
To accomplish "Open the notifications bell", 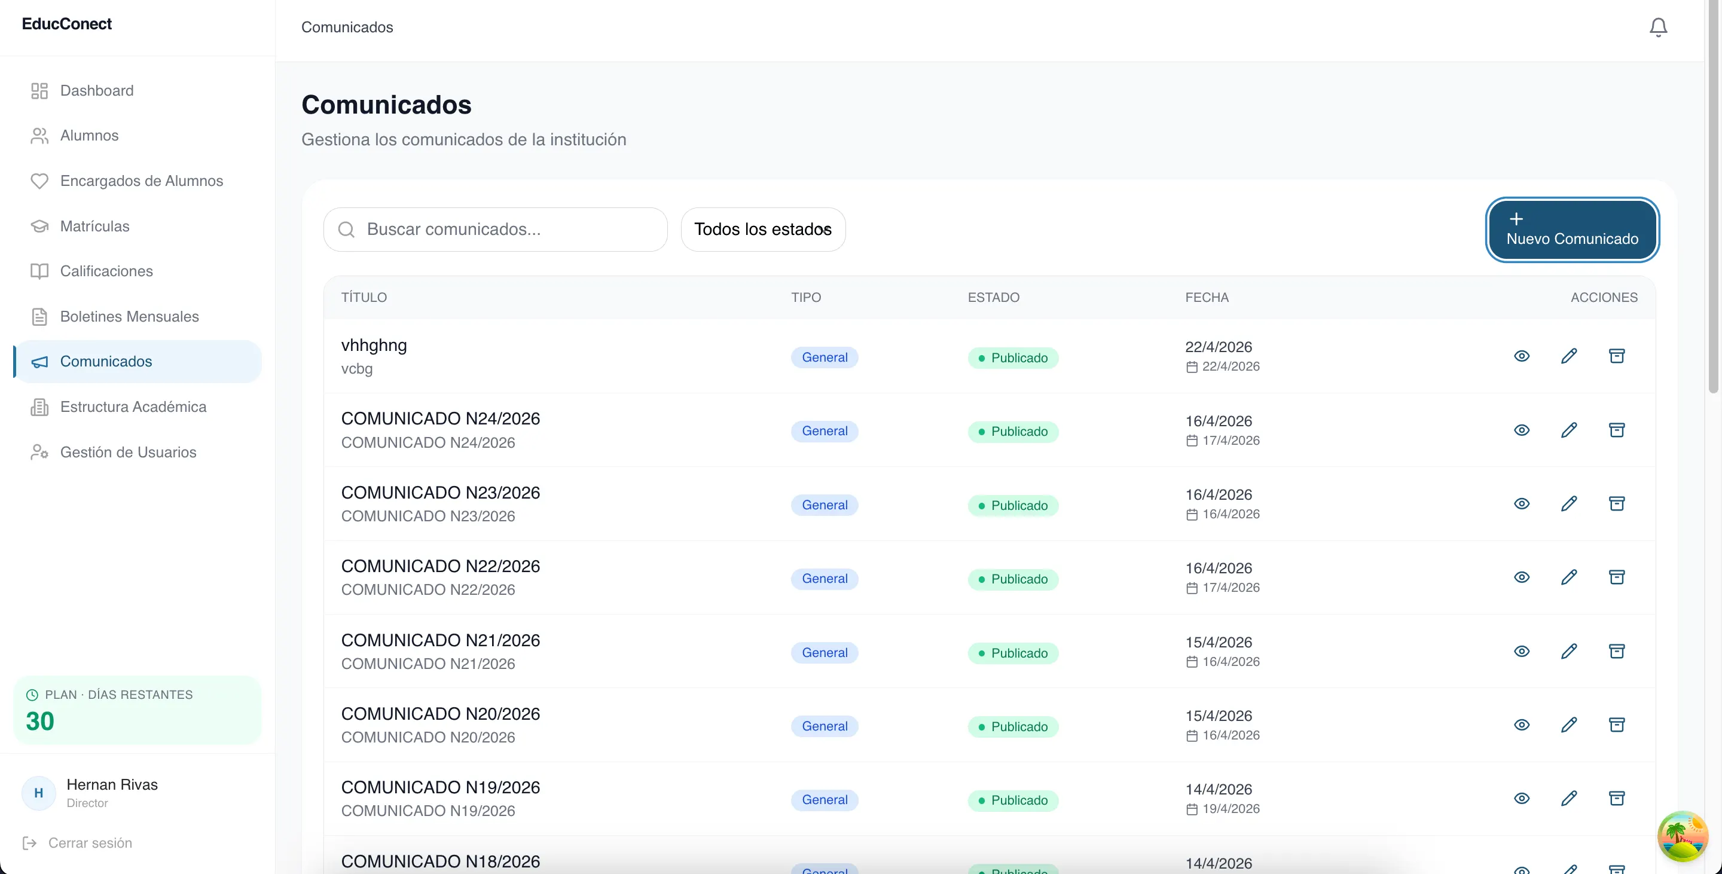I will point(1658,27).
